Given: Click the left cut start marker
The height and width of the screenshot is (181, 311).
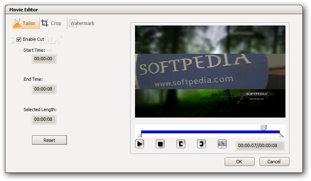Looking at the screenshot, I should (139, 135).
